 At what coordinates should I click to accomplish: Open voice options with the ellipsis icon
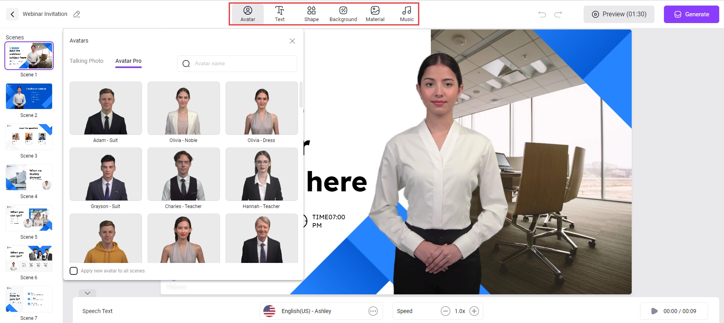(373, 311)
